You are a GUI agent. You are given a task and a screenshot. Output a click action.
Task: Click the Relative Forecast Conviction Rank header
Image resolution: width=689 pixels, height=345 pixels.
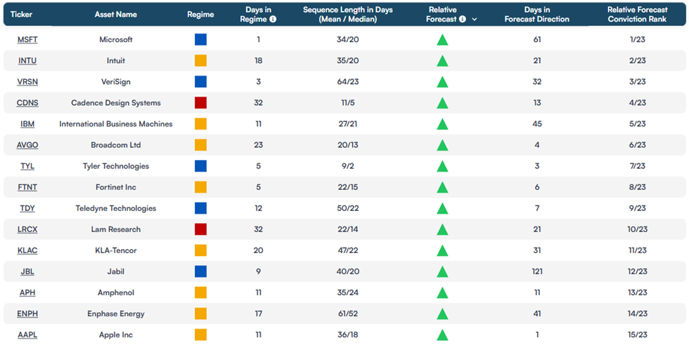coord(637,15)
